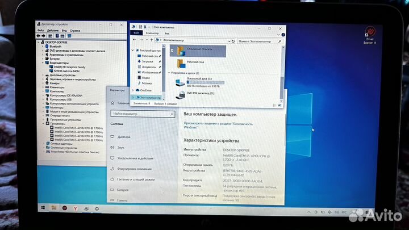
Task: Expand the Explorer ribbon chevron
Action: point(278,35)
